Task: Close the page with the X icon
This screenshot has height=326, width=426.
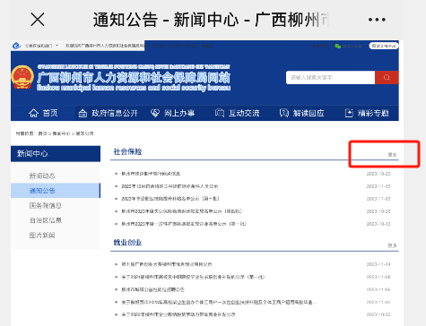Action: coord(38,20)
